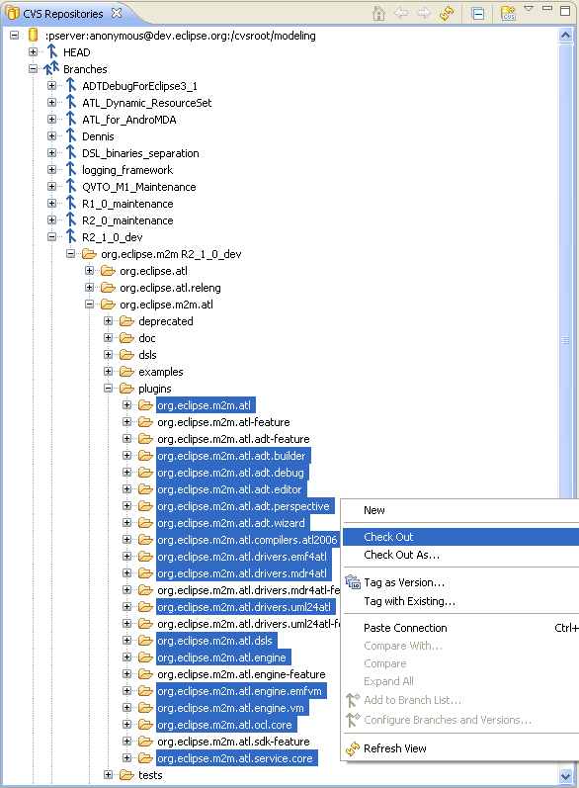Click folder icon of the examples folder

(127, 372)
